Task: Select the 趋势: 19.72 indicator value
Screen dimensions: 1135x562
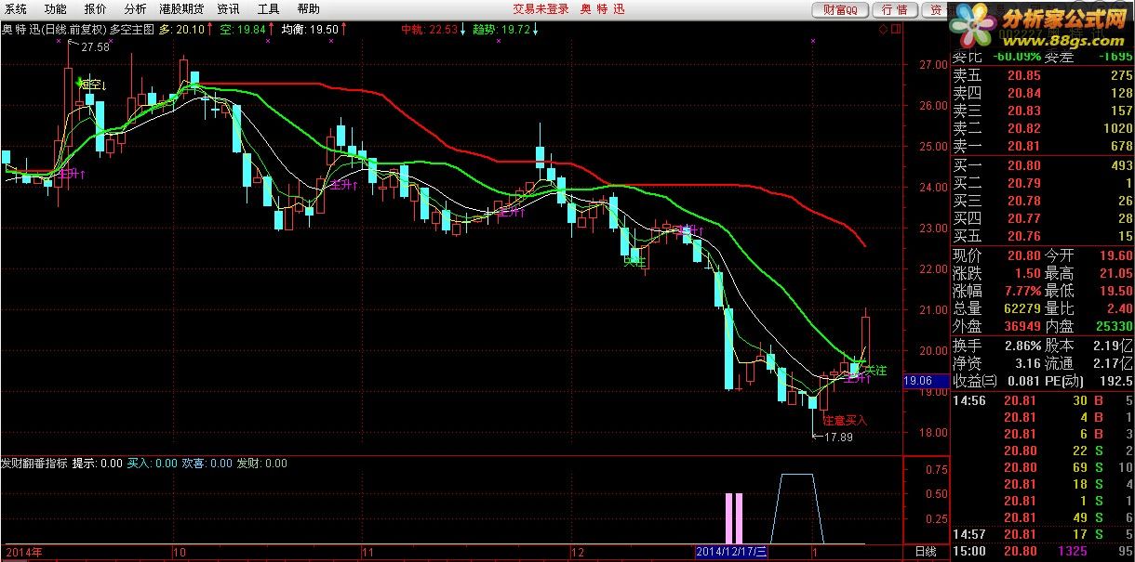Action: tap(505, 30)
